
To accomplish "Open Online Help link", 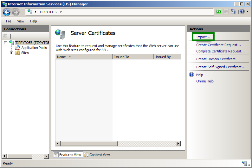I will (x=205, y=81).
